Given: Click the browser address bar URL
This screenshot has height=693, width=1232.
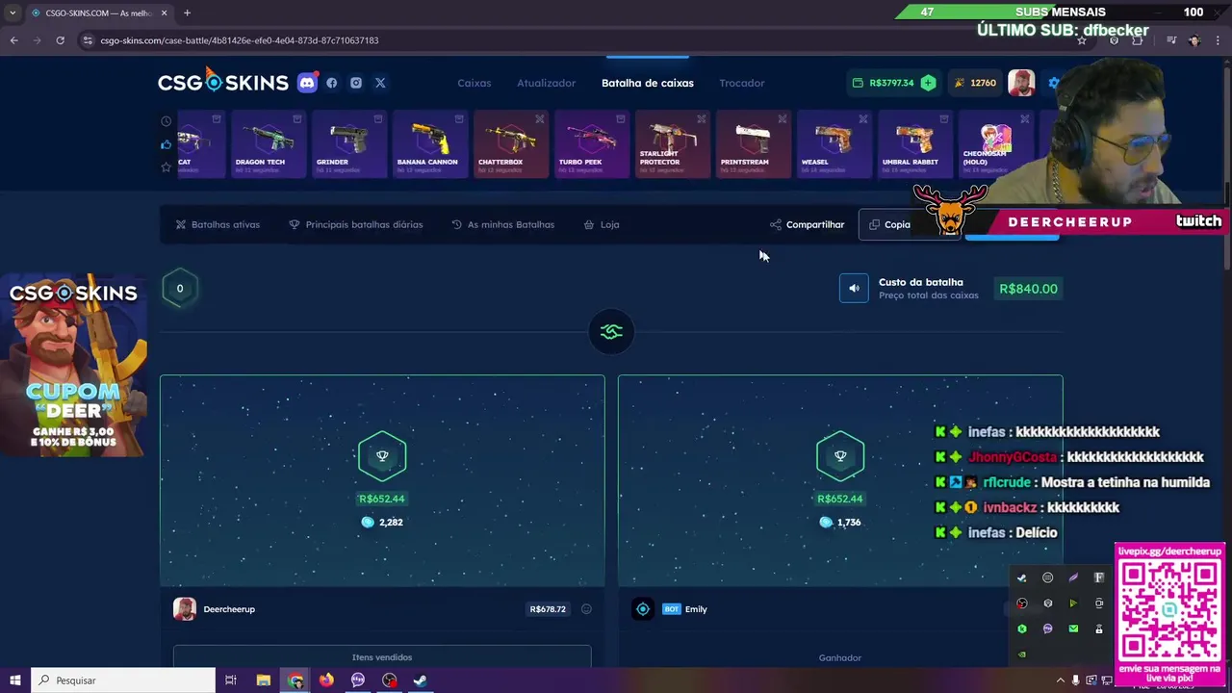Looking at the screenshot, I should point(240,40).
